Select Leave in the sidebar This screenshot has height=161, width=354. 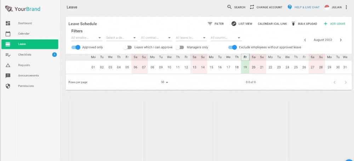30,44
